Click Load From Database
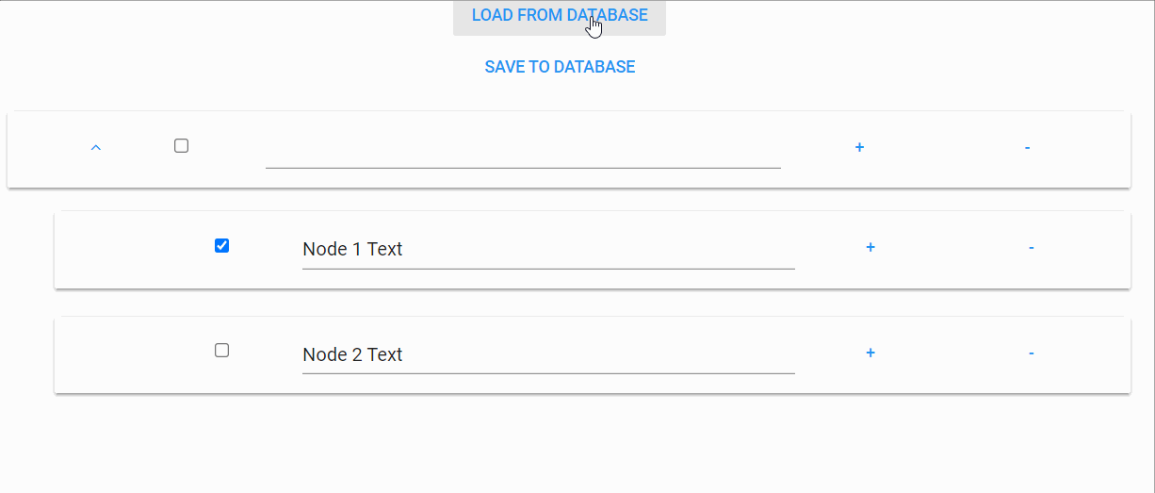Image resolution: width=1155 pixels, height=493 pixels. tap(560, 16)
